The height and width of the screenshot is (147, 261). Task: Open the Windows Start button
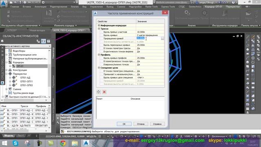(4, 143)
